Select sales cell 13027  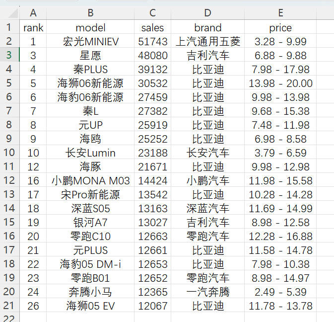point(152,222)
